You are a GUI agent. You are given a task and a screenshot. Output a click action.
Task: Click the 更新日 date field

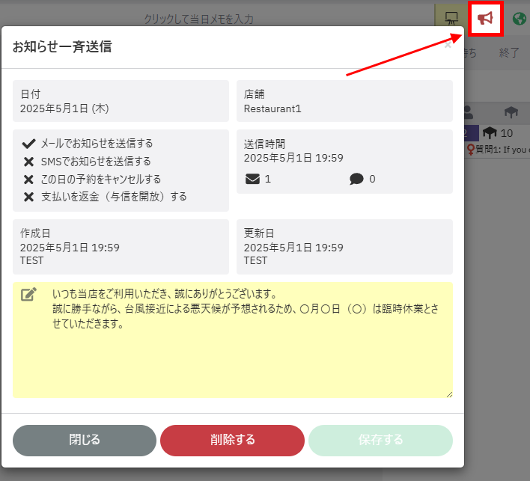pos(344,247)
